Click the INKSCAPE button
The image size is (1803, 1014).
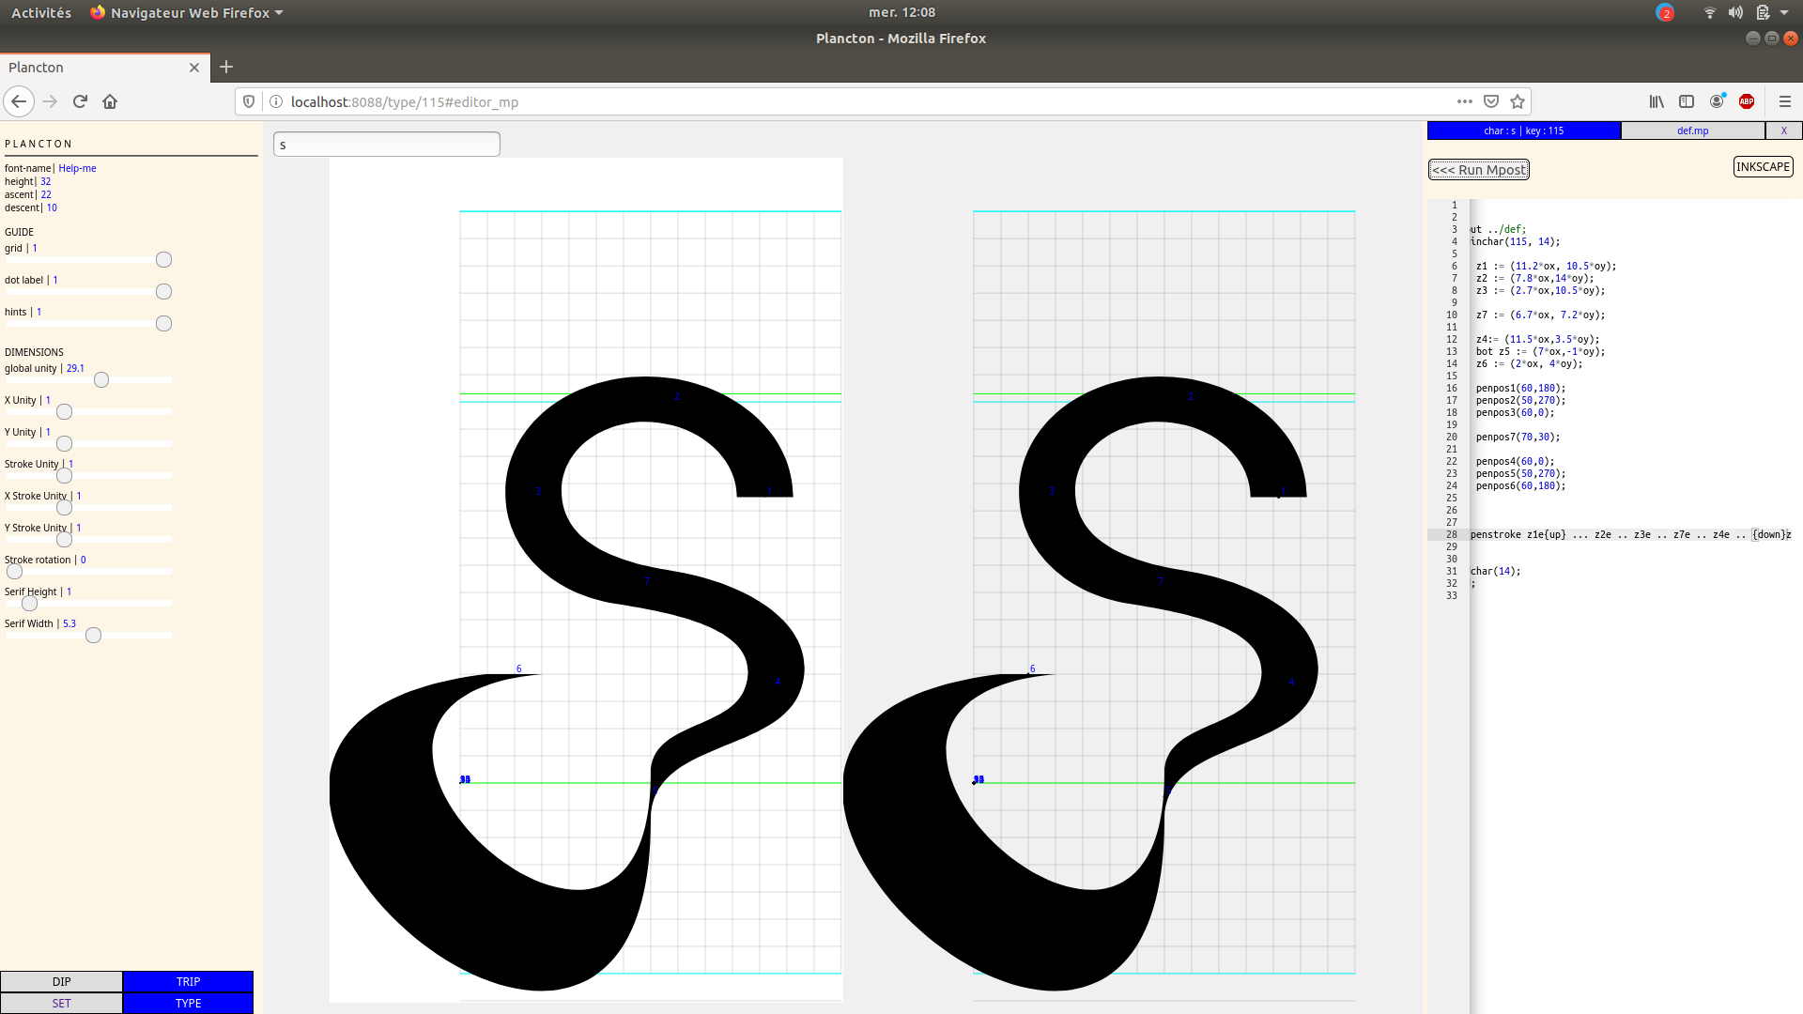point(1763,167)
